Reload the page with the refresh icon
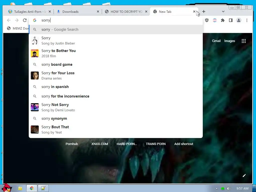The height and width of the screenshot is (192, 256). tap(25, 20)
